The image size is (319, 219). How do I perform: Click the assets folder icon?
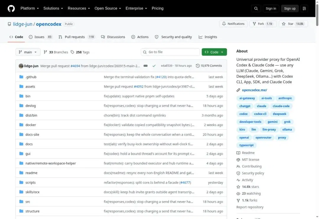click(x=21, y=86)
